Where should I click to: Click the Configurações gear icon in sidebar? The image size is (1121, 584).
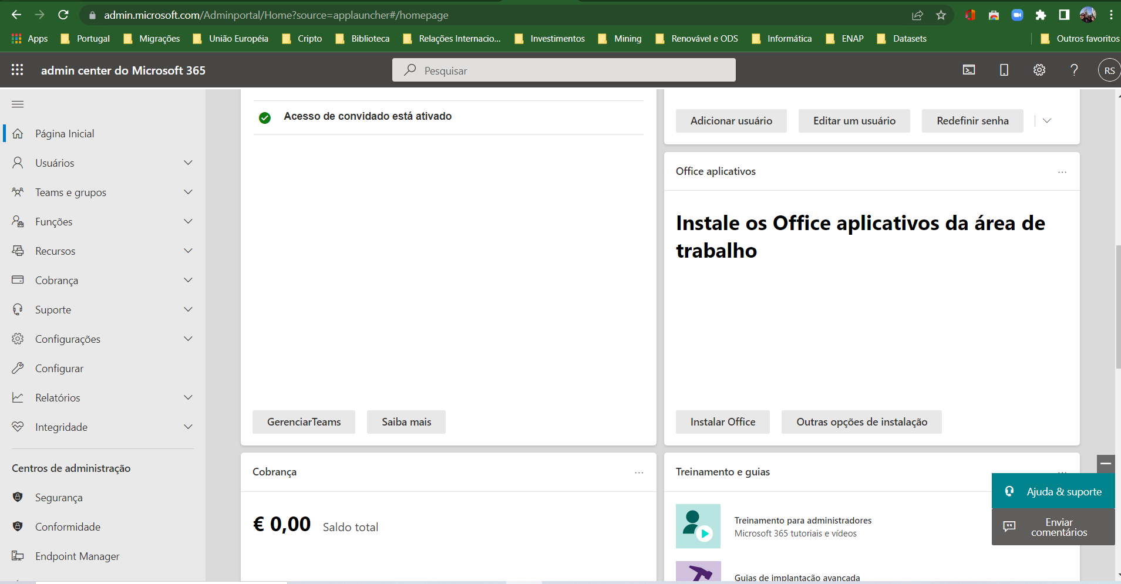[x=18, y=339]
